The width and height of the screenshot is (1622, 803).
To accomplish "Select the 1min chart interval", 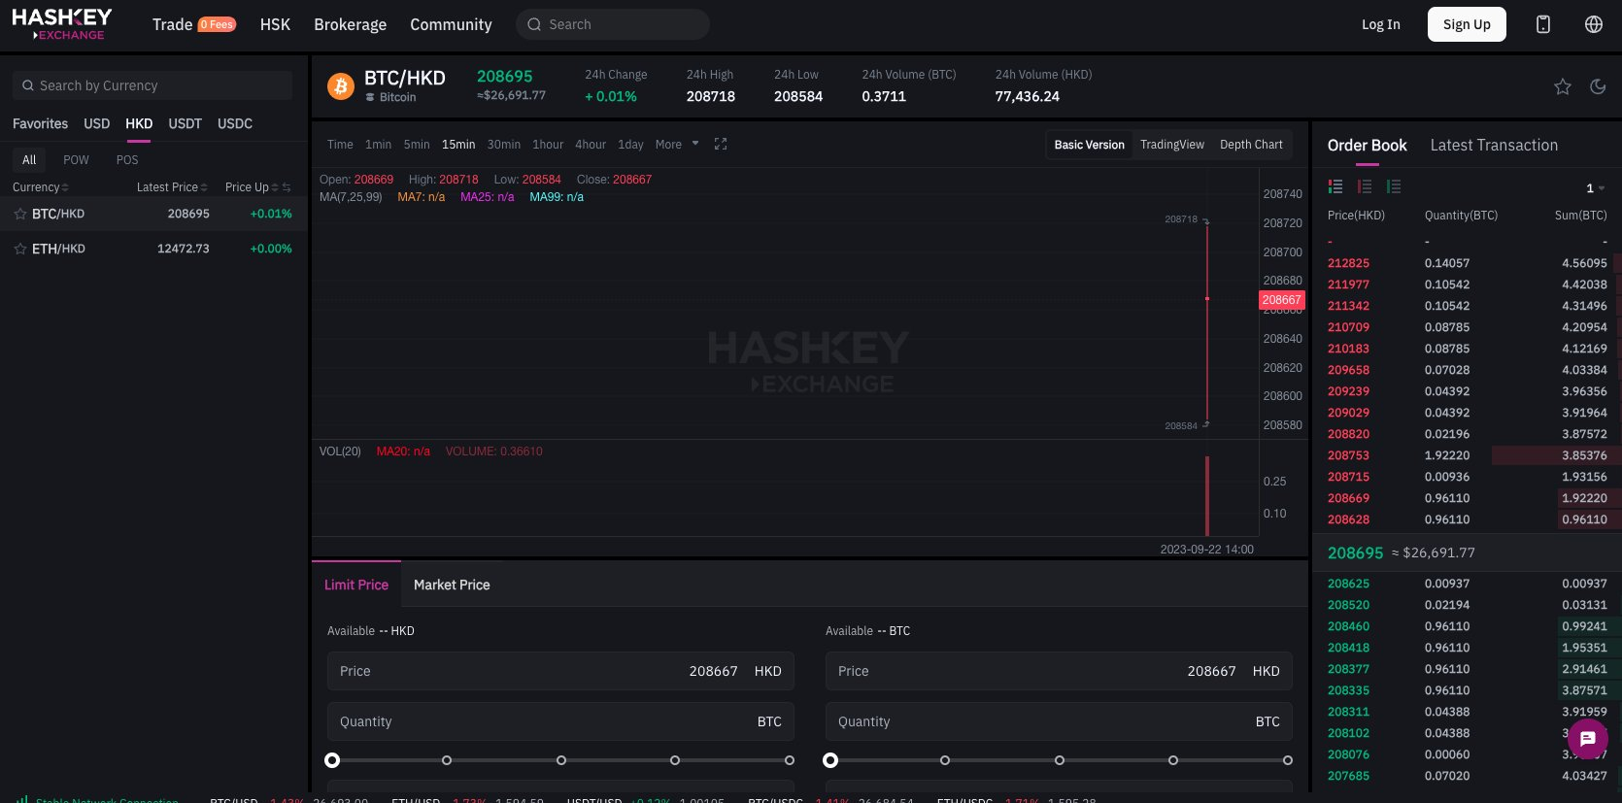I will tap(378, 145).
